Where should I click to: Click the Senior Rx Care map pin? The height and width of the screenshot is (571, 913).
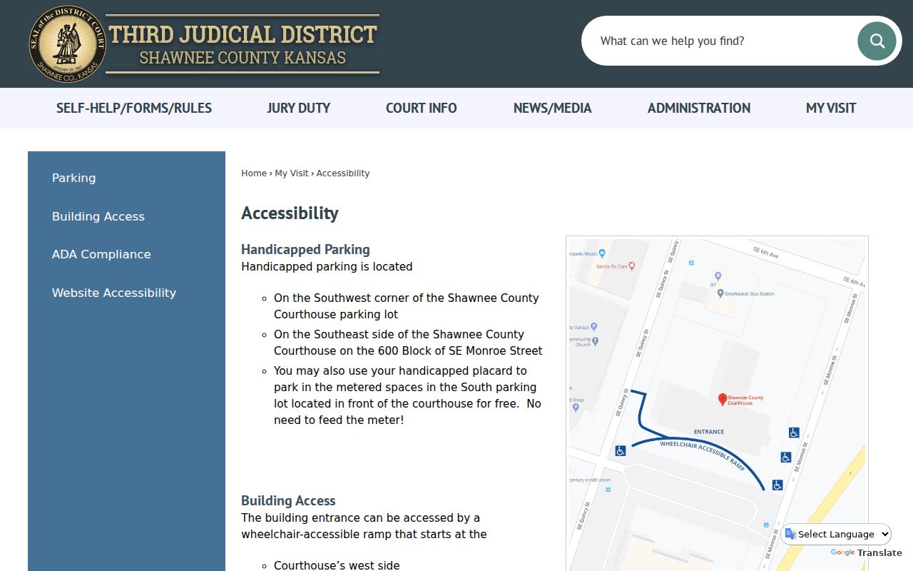click(631, 266)
